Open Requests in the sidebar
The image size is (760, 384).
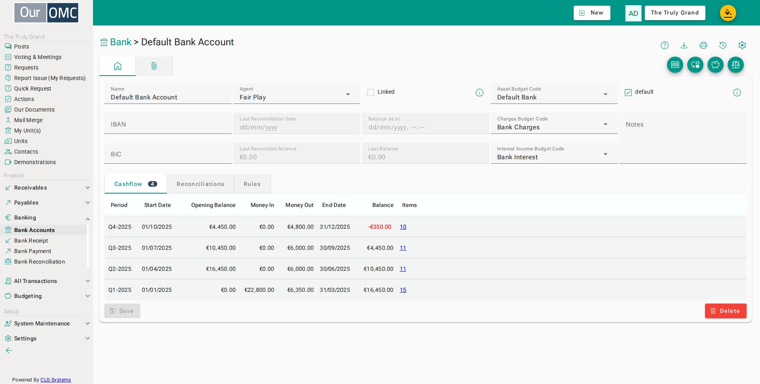point(26,68)
